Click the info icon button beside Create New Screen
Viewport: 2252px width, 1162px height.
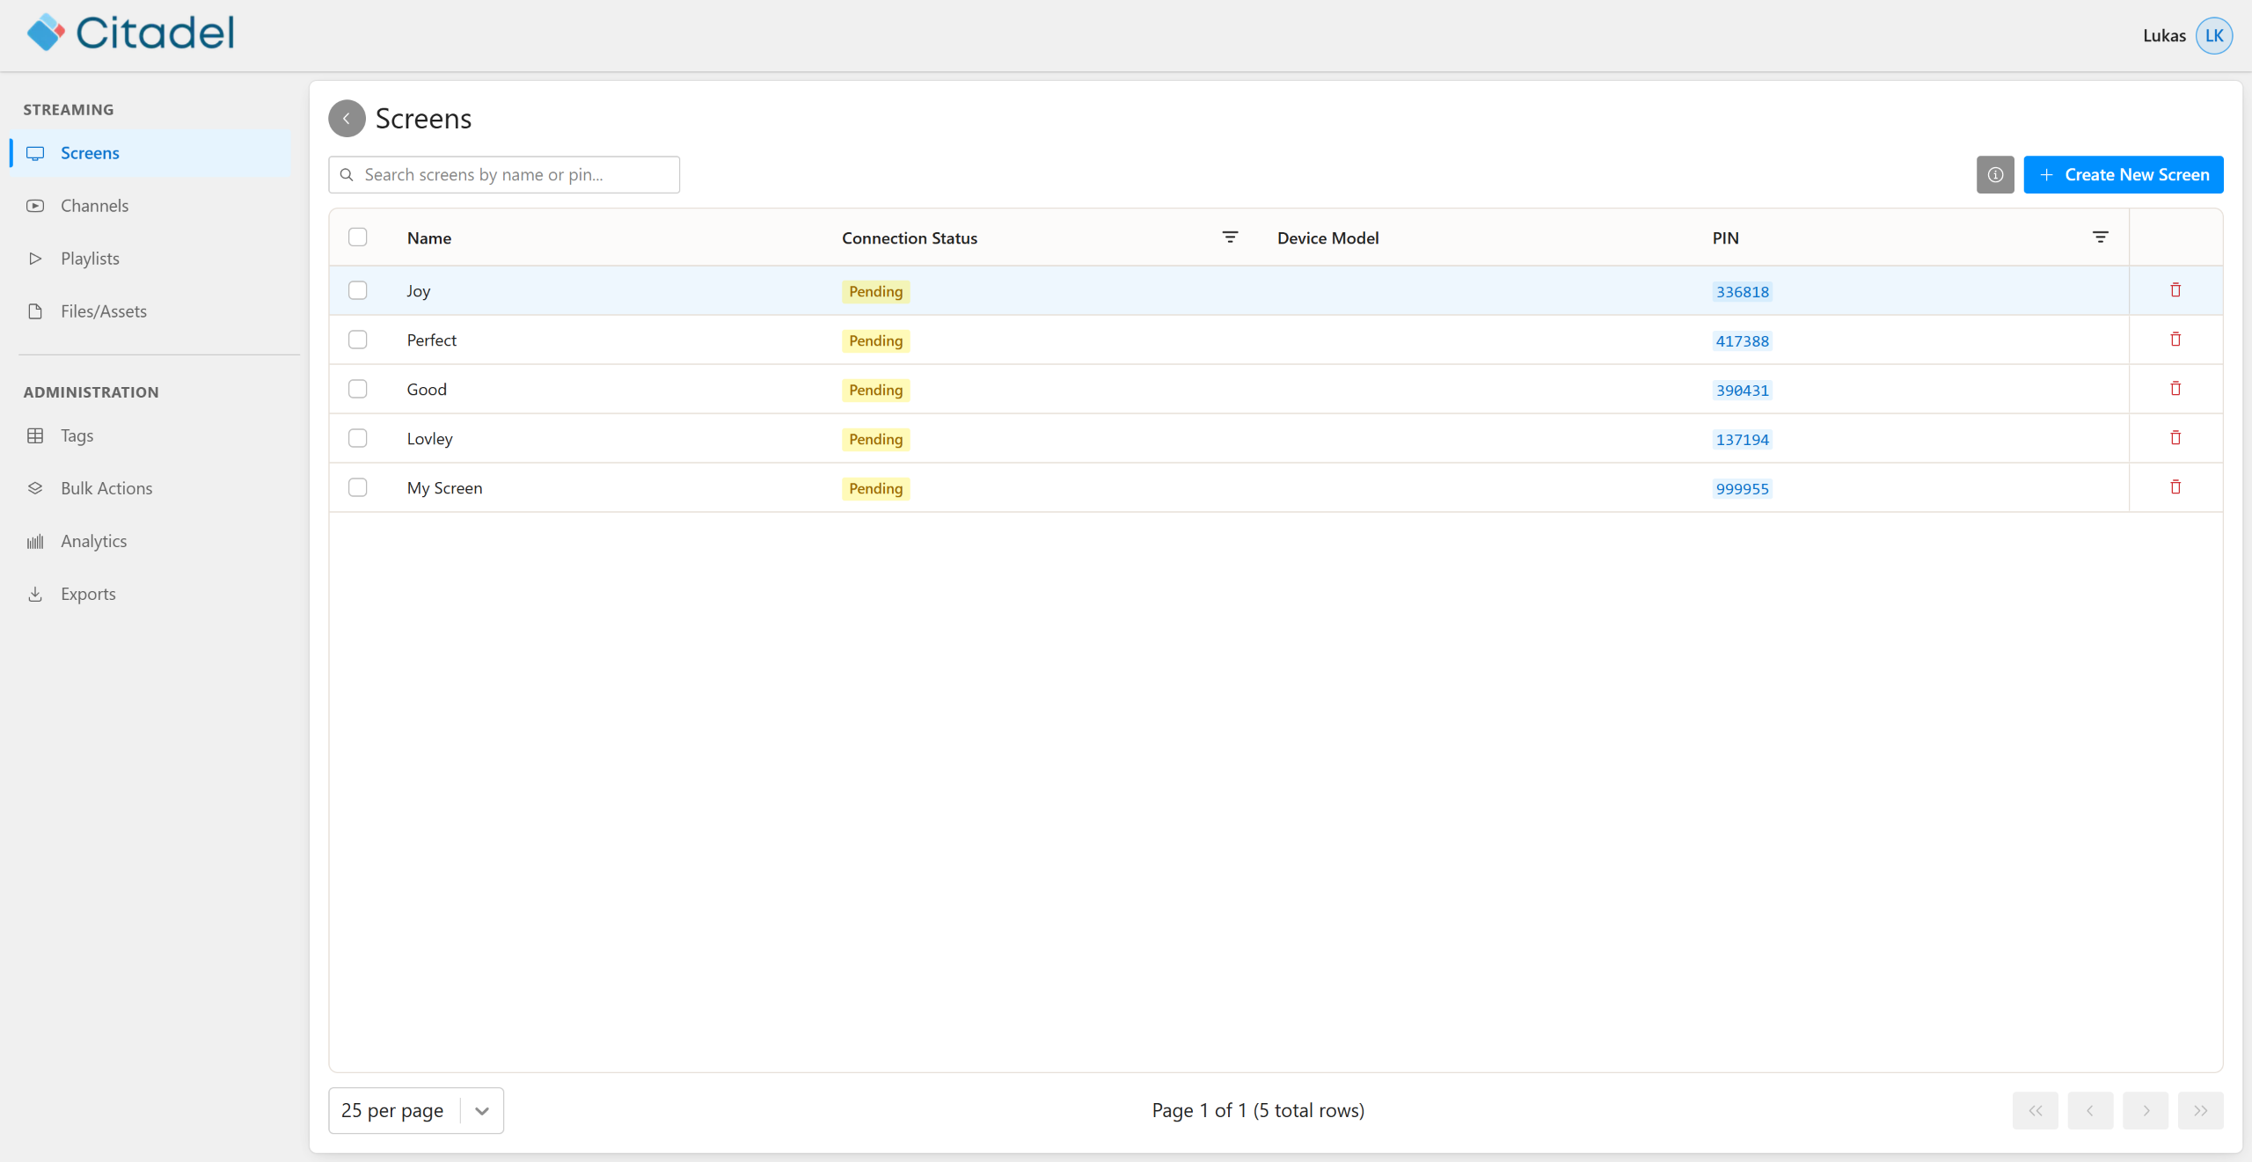(x=1994, y=174)
